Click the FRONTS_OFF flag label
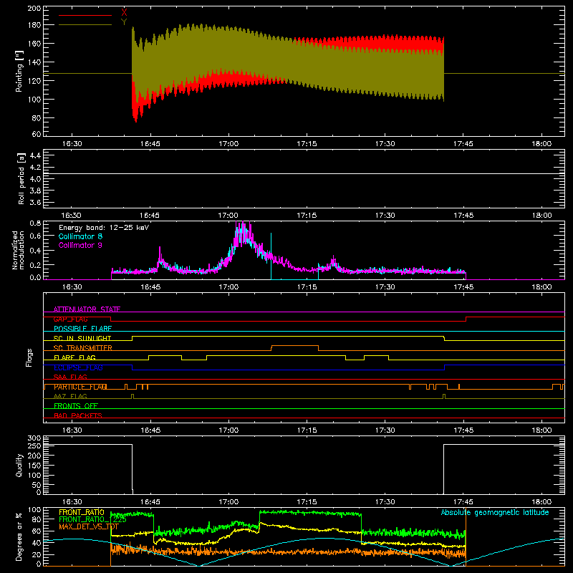Image resolution: width=573 pixels, height=573 pixels. pos(76,406)
